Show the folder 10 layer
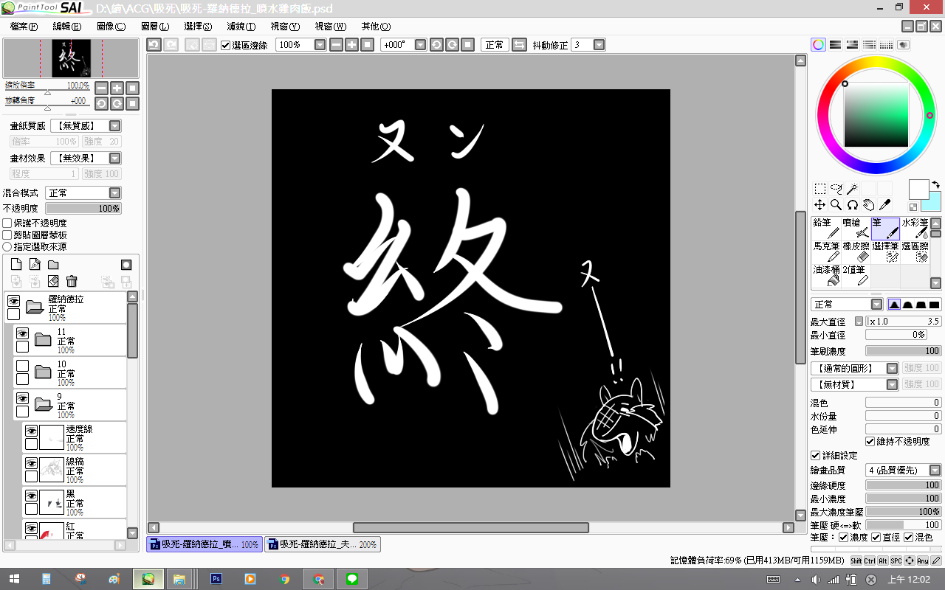945x590 pixels. (x=22, y=366)
